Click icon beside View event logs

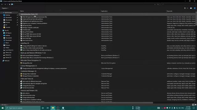point(21,38)
